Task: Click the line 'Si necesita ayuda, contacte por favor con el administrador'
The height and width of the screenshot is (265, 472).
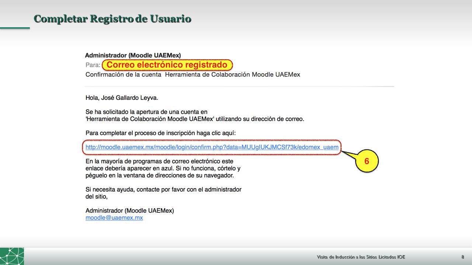Action: pyautogui.click(x=163, y=190)
